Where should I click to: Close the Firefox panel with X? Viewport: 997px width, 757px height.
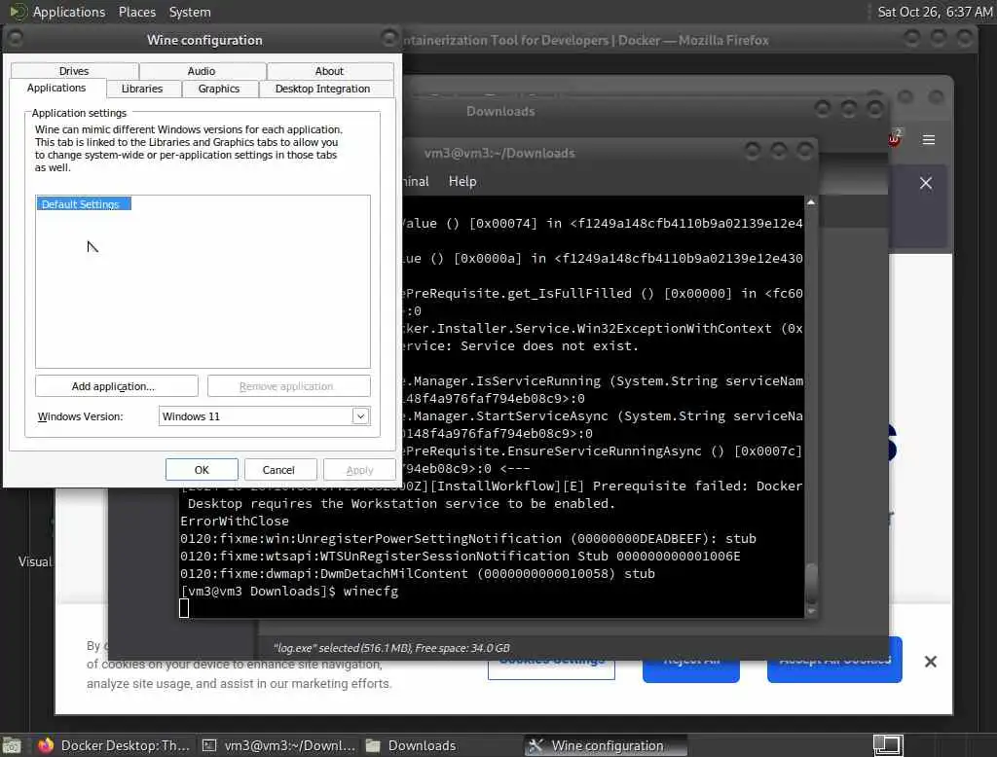(x=926, y=183)
